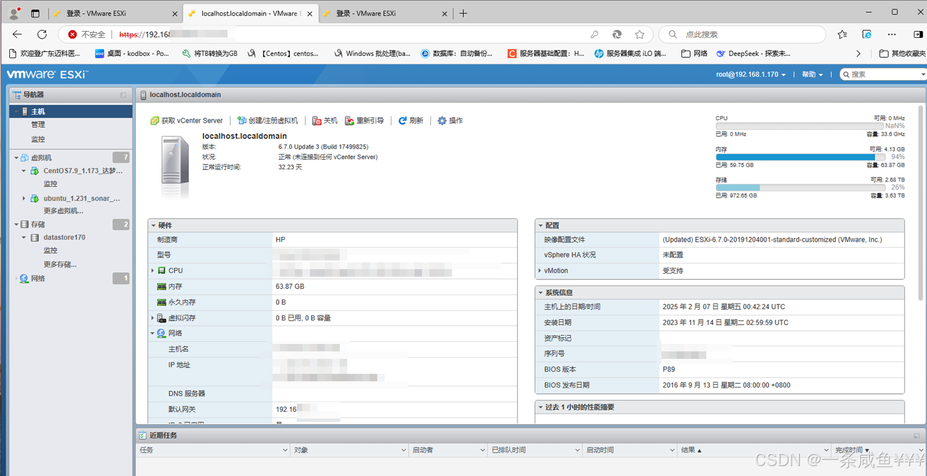
Task: Open the 帮助 help dropdown menu
Action: (812, 74)
